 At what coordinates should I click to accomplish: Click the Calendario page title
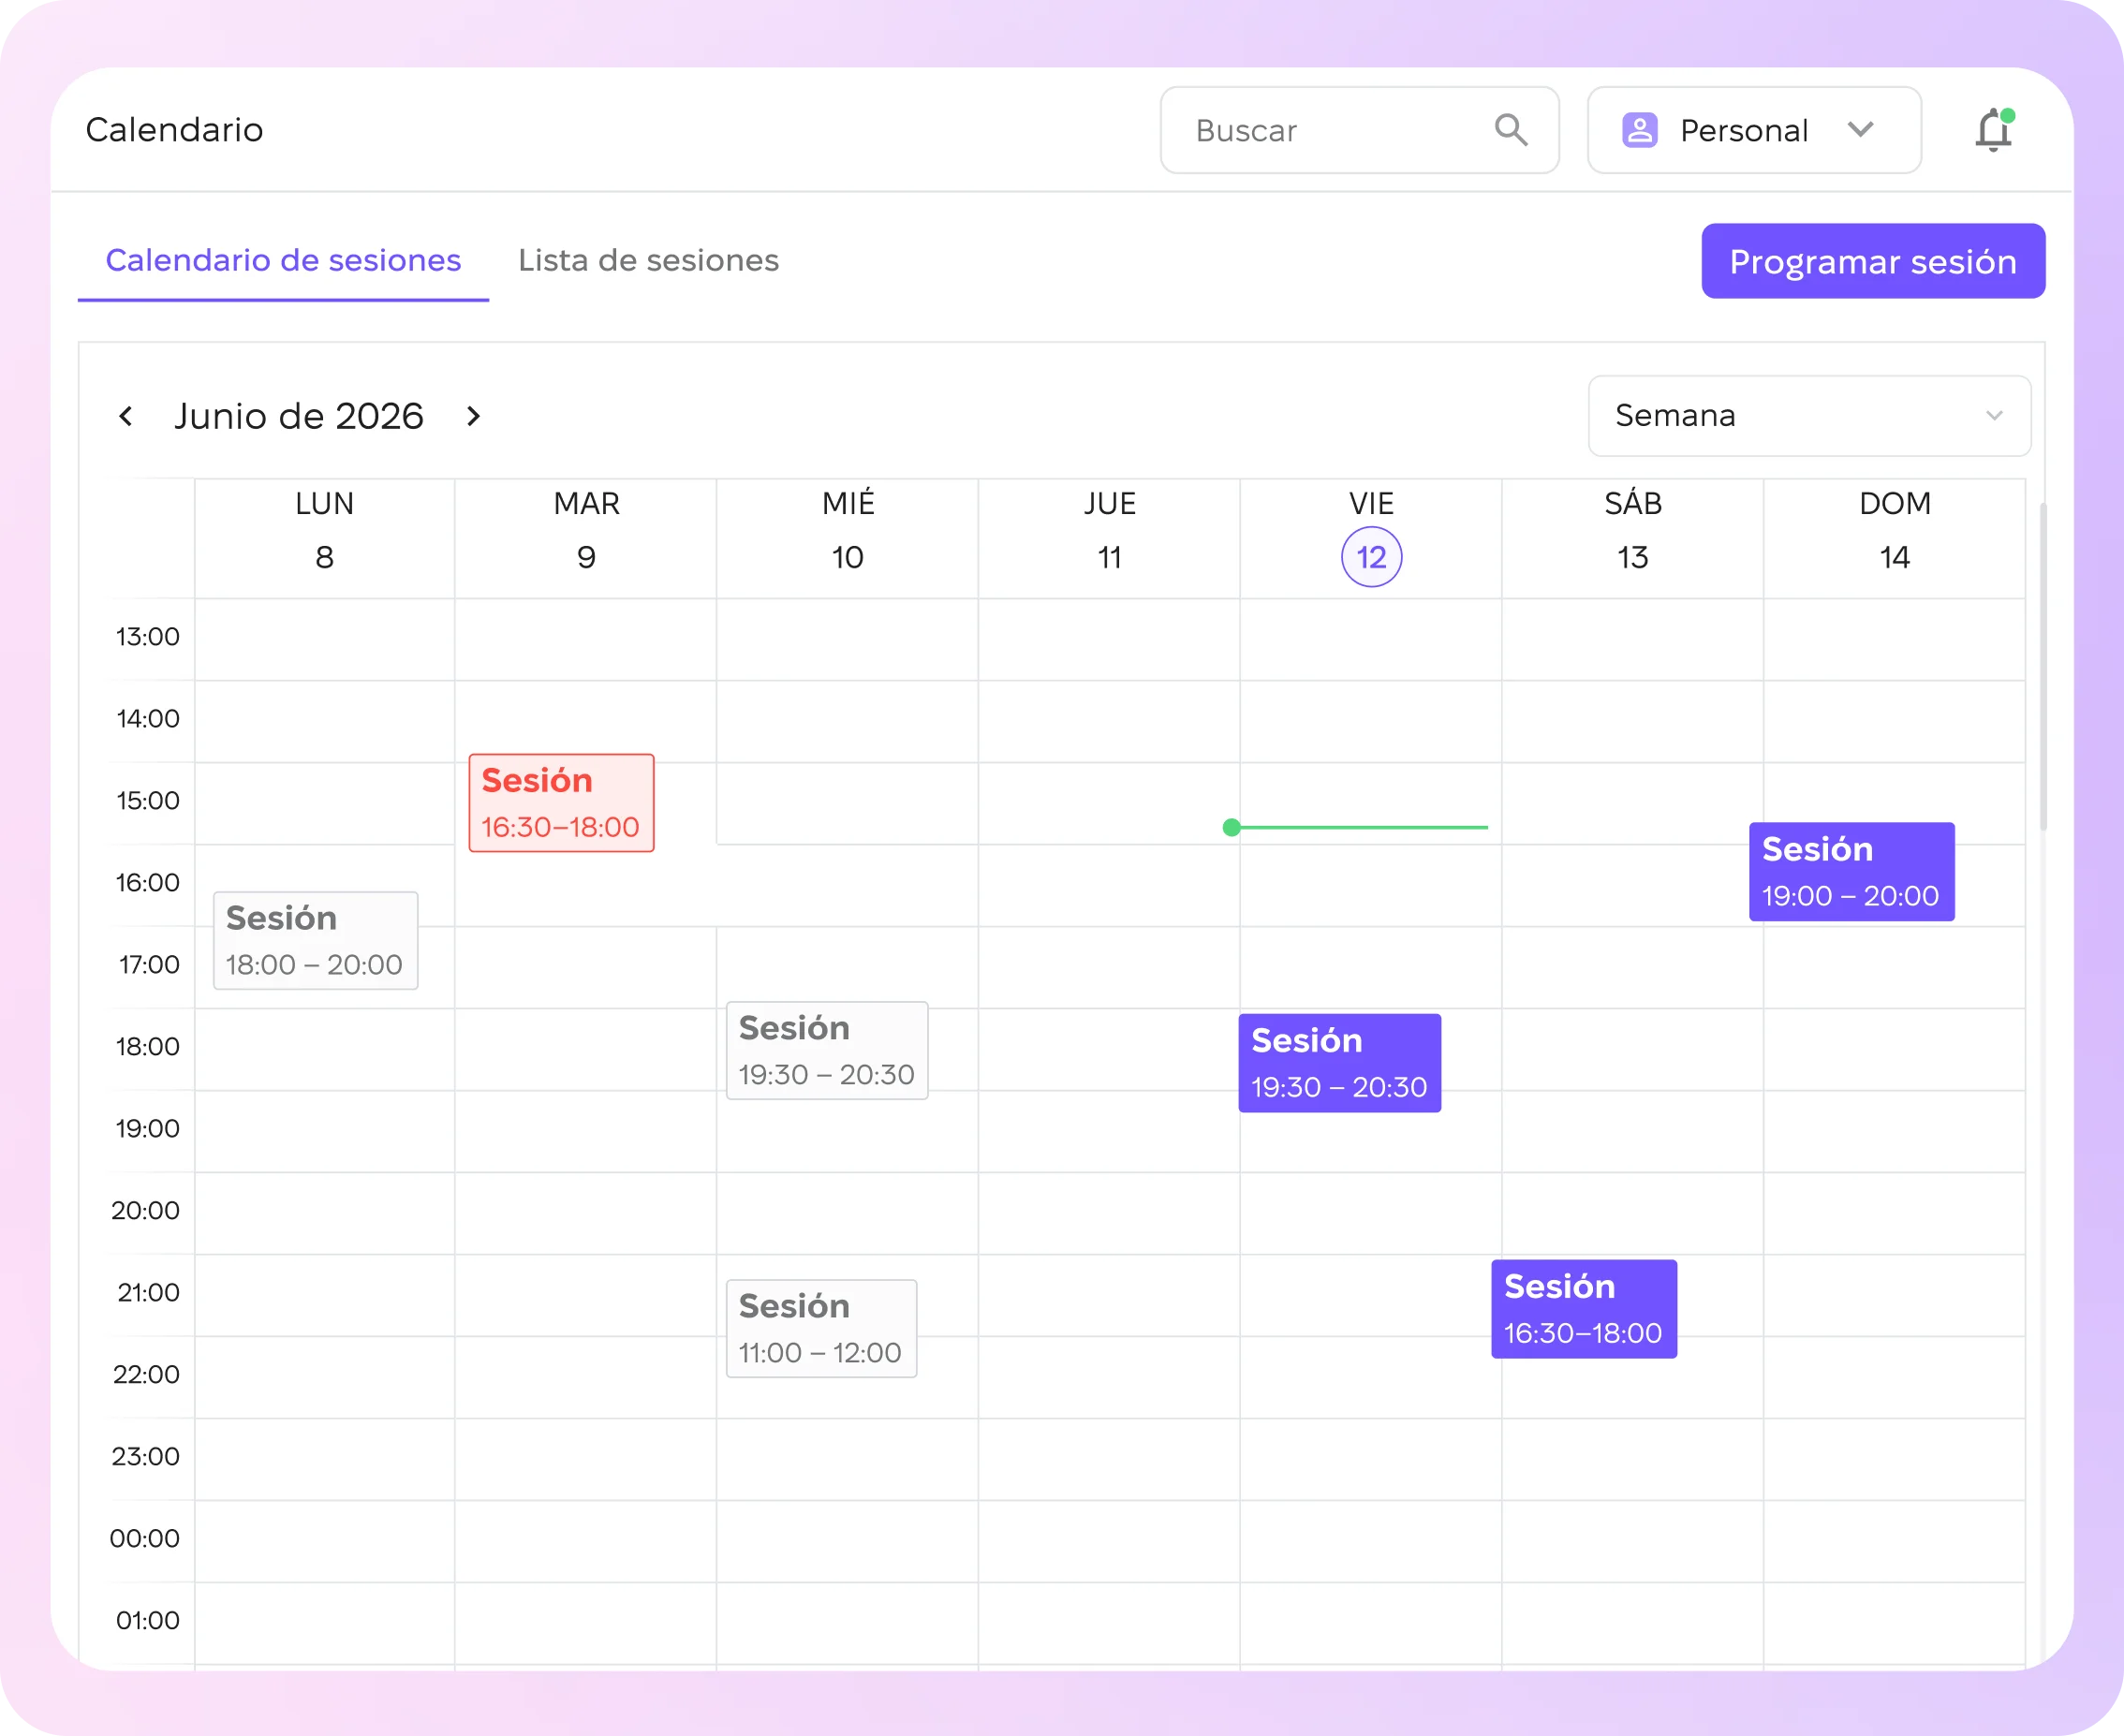pos(174,130)
